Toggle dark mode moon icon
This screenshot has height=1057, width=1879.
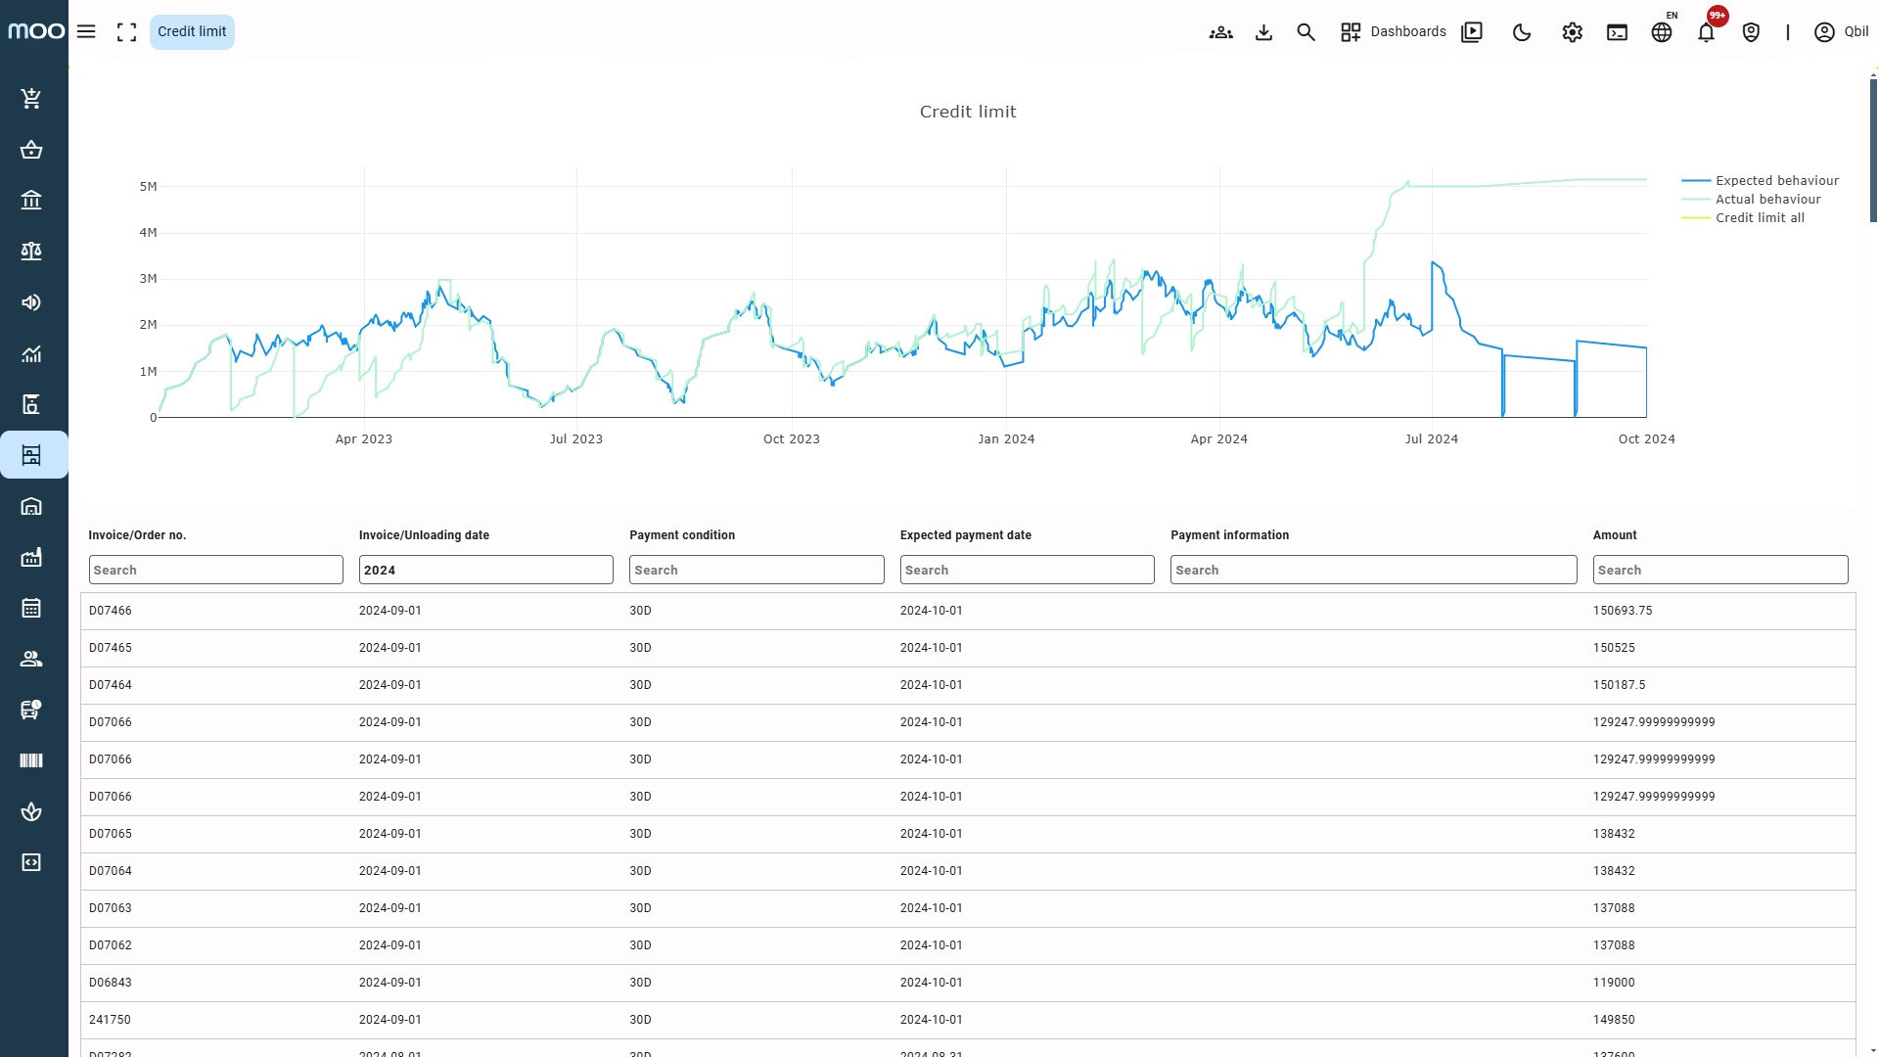(1522, 32)
